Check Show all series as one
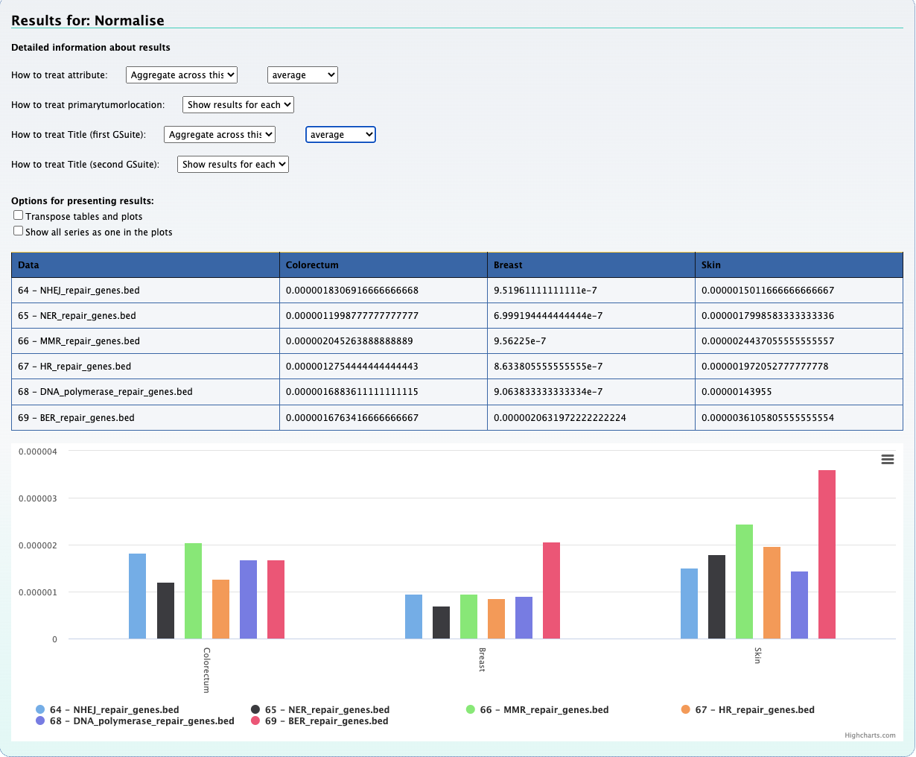 coord(19,231)
